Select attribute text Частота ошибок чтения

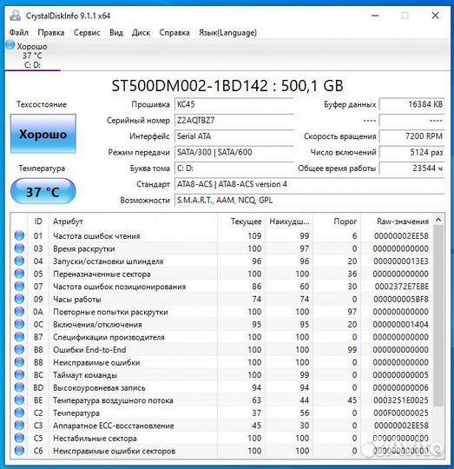(96, 236)
